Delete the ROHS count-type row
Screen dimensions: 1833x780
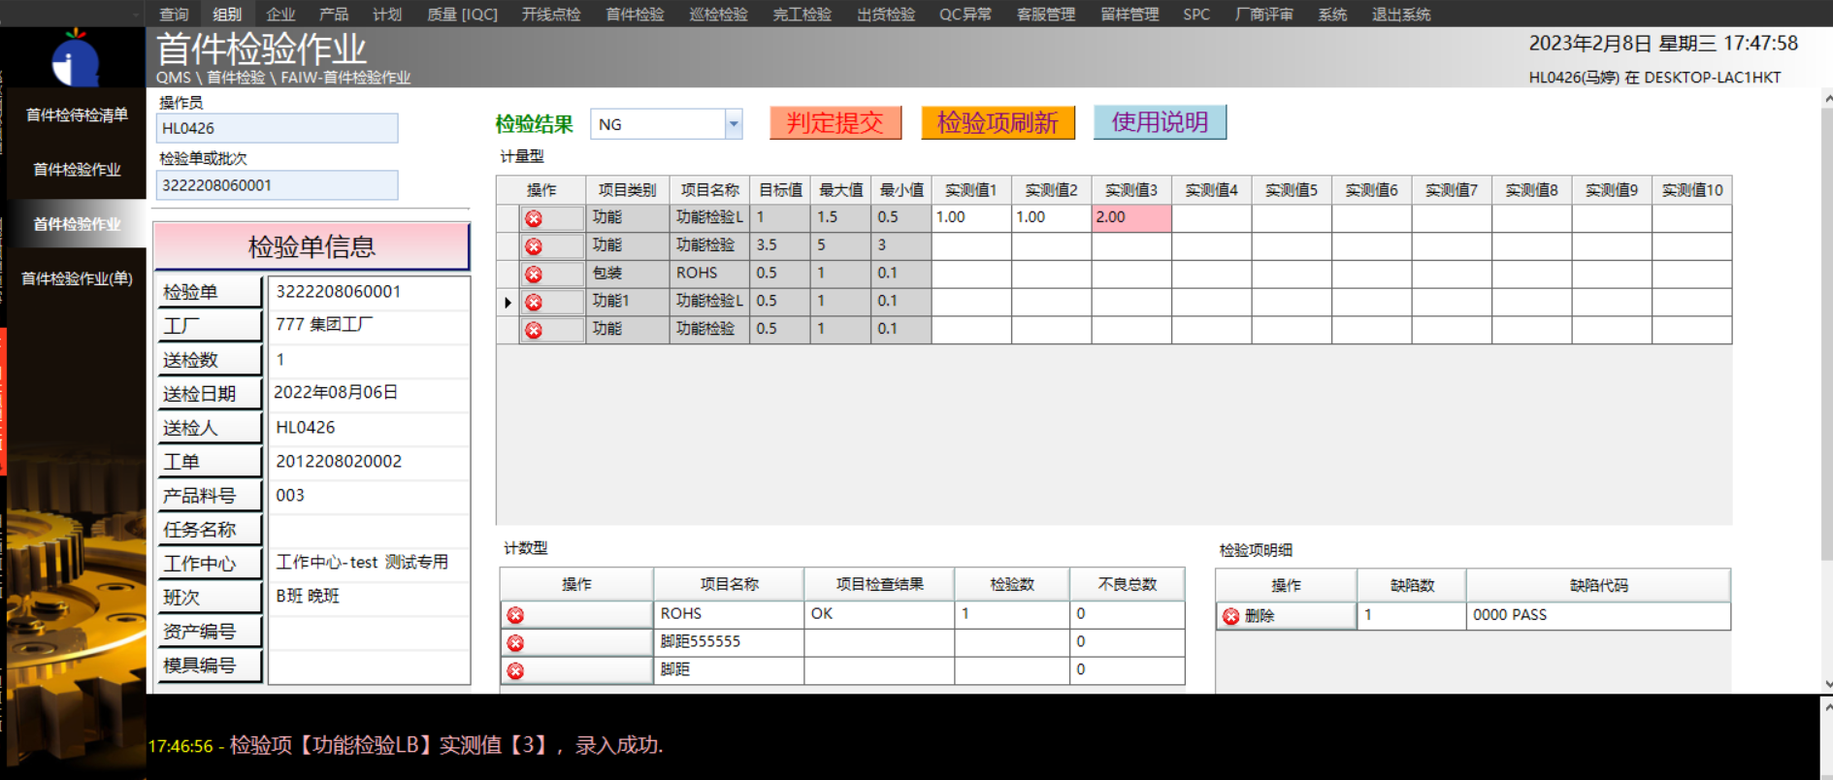(x=515, y=615)
